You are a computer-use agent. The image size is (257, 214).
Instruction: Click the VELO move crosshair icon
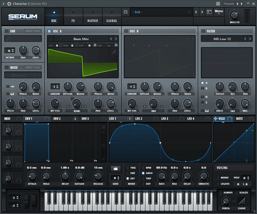[215, 119]
